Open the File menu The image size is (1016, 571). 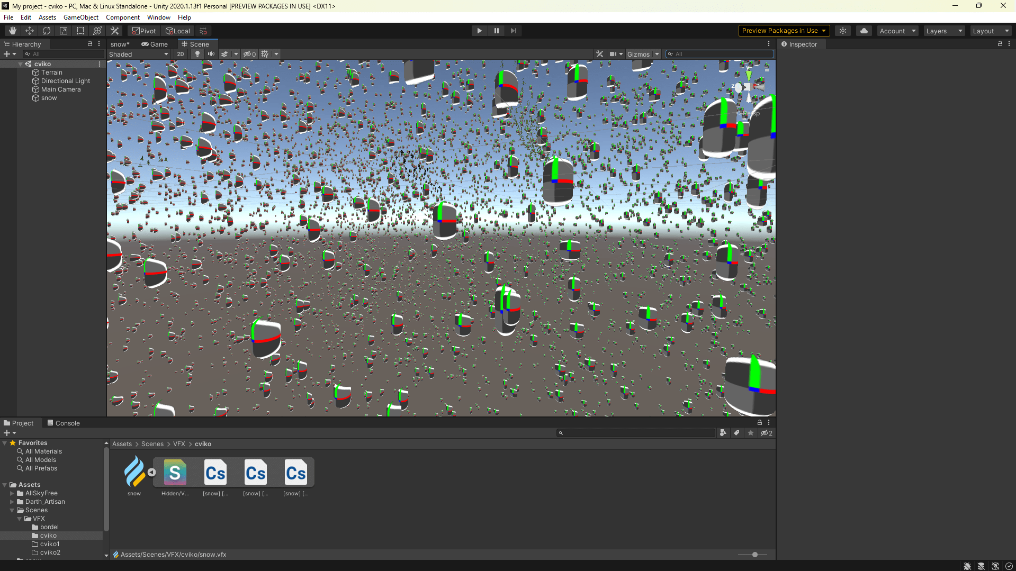tap(8, 17)
